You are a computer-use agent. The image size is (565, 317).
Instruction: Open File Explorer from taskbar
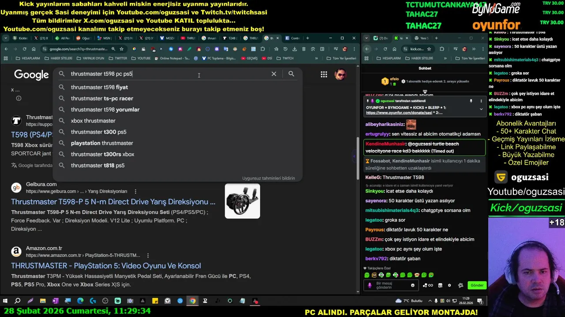coord(43,301)
